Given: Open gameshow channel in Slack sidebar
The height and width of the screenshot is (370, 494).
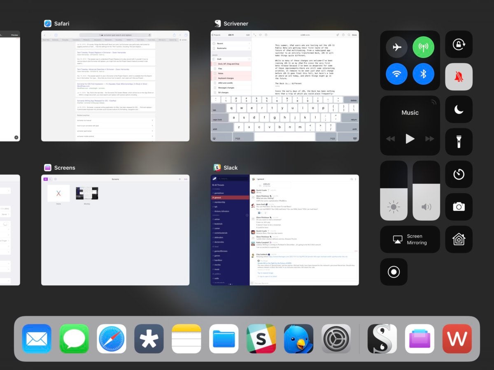Looking at the screenshot, I should [230, 193].
